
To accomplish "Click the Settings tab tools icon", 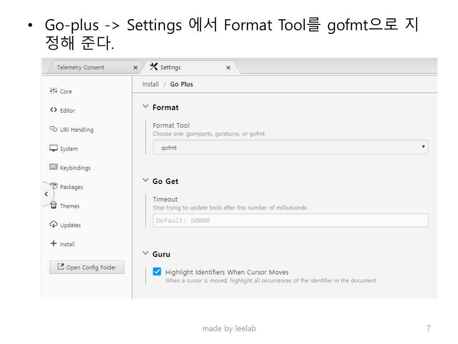I will [154, 67].
